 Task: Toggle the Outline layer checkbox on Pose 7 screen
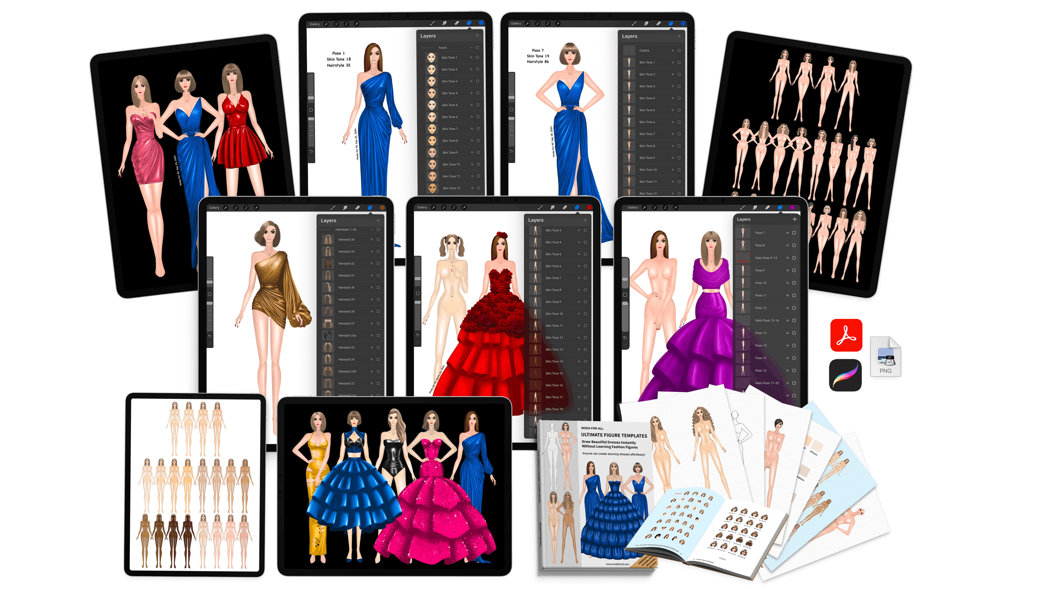click(x=679, y=50)
